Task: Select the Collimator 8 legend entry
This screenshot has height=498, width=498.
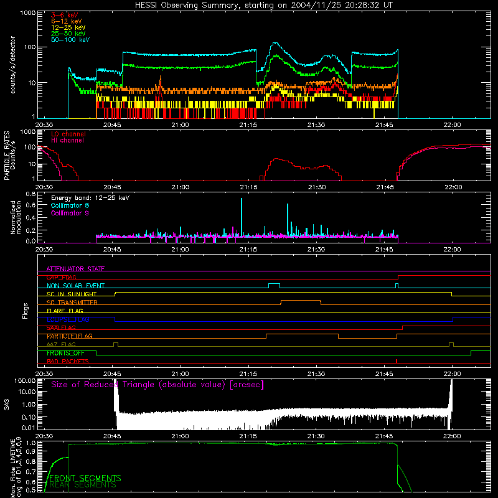Action: (70, 205)
